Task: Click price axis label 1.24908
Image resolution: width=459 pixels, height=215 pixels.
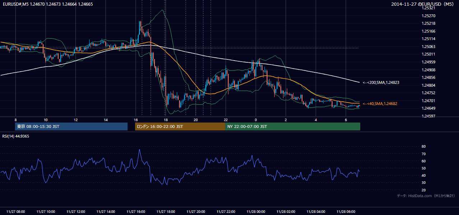Action: tap(428, 70)
